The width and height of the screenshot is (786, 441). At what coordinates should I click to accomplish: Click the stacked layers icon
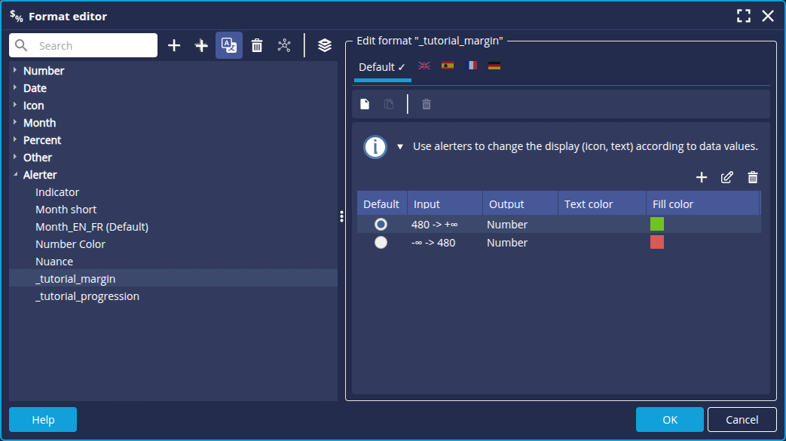point(325,45)
